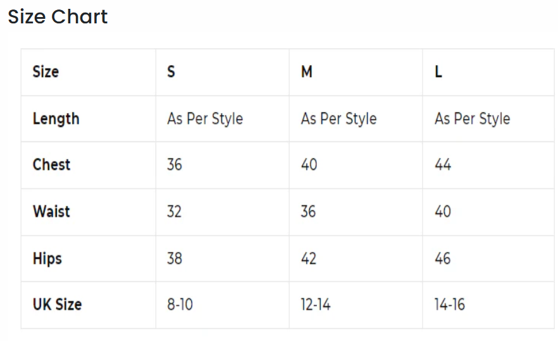Click the S size column header

pyautogui.click(x=171, y=72)
